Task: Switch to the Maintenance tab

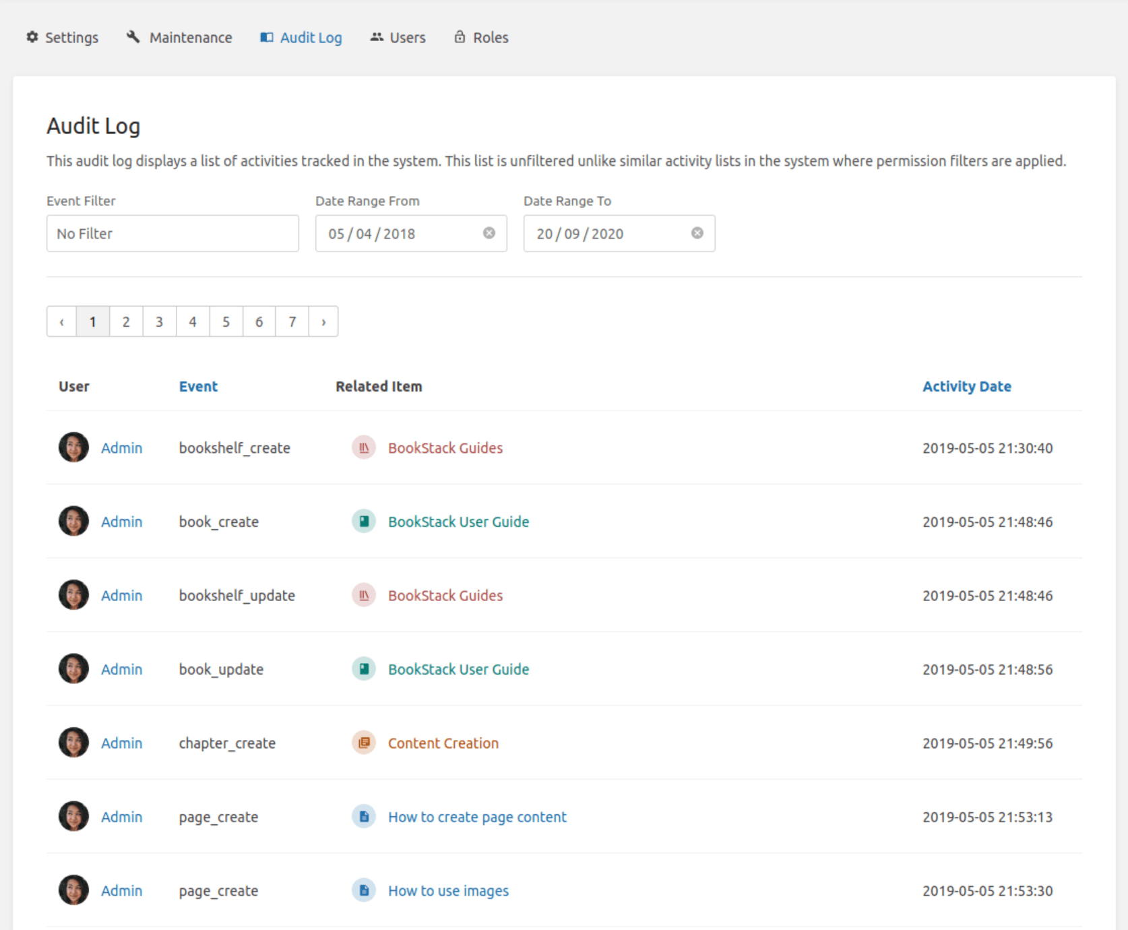Action: [179, 38]
